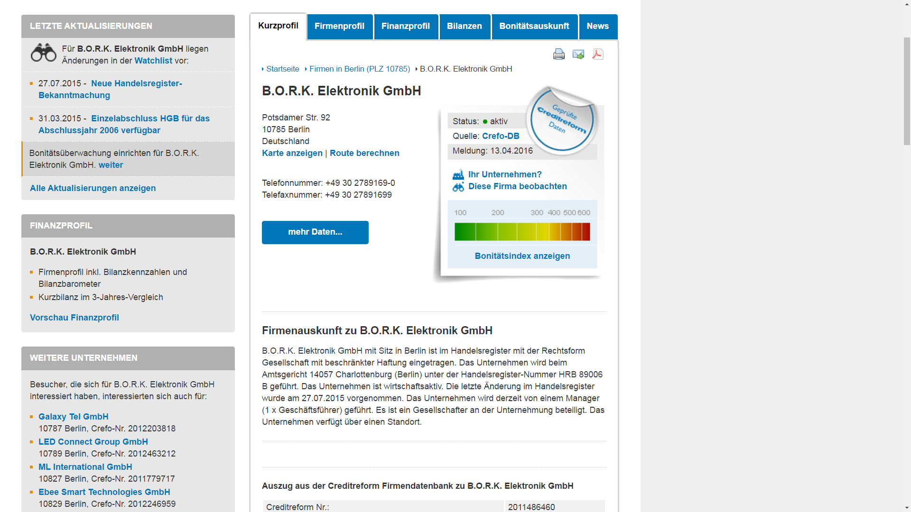Click the Geprüfte Creditreform Daten seal
911x512 pixels.
[x=562, y=120]
